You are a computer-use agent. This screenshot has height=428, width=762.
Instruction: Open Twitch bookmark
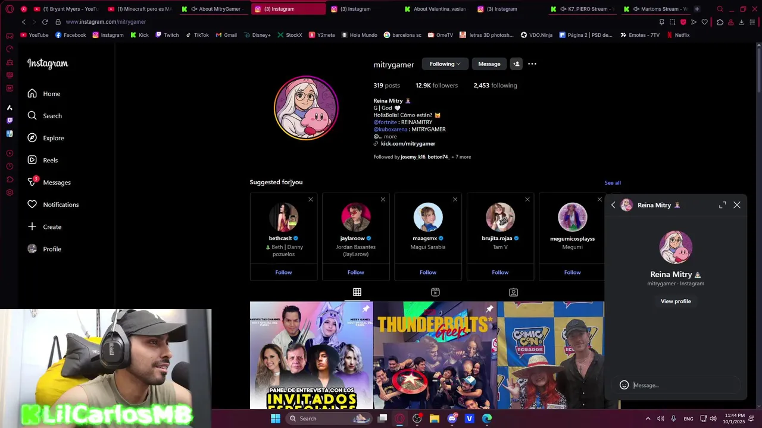(x=167, y=35)
